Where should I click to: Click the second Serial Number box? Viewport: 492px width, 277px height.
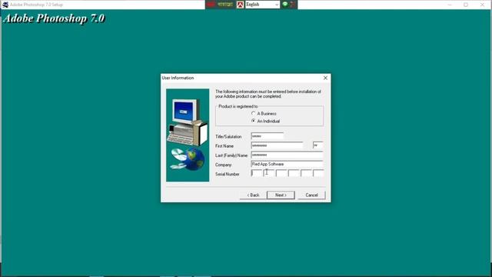tap(269, 173)
